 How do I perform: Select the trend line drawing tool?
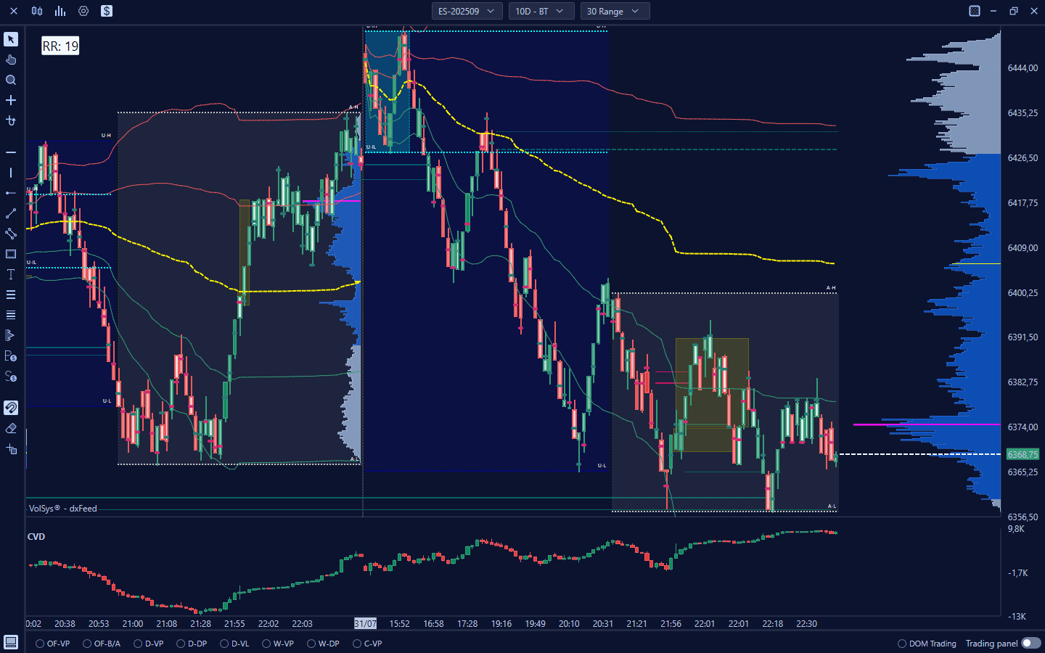[11, 213]
